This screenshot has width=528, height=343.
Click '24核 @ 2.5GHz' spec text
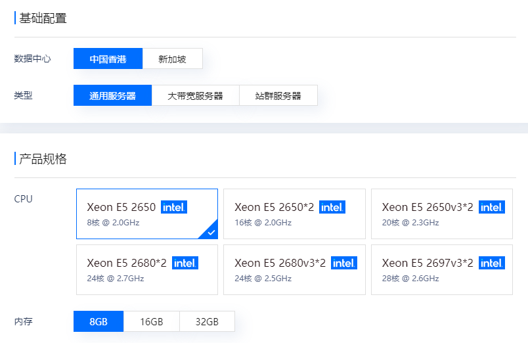263,279
